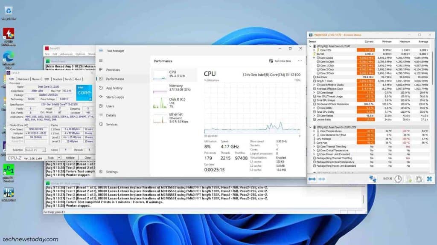Click the HWiNFO reset clock icon

[x=398, y=179]
